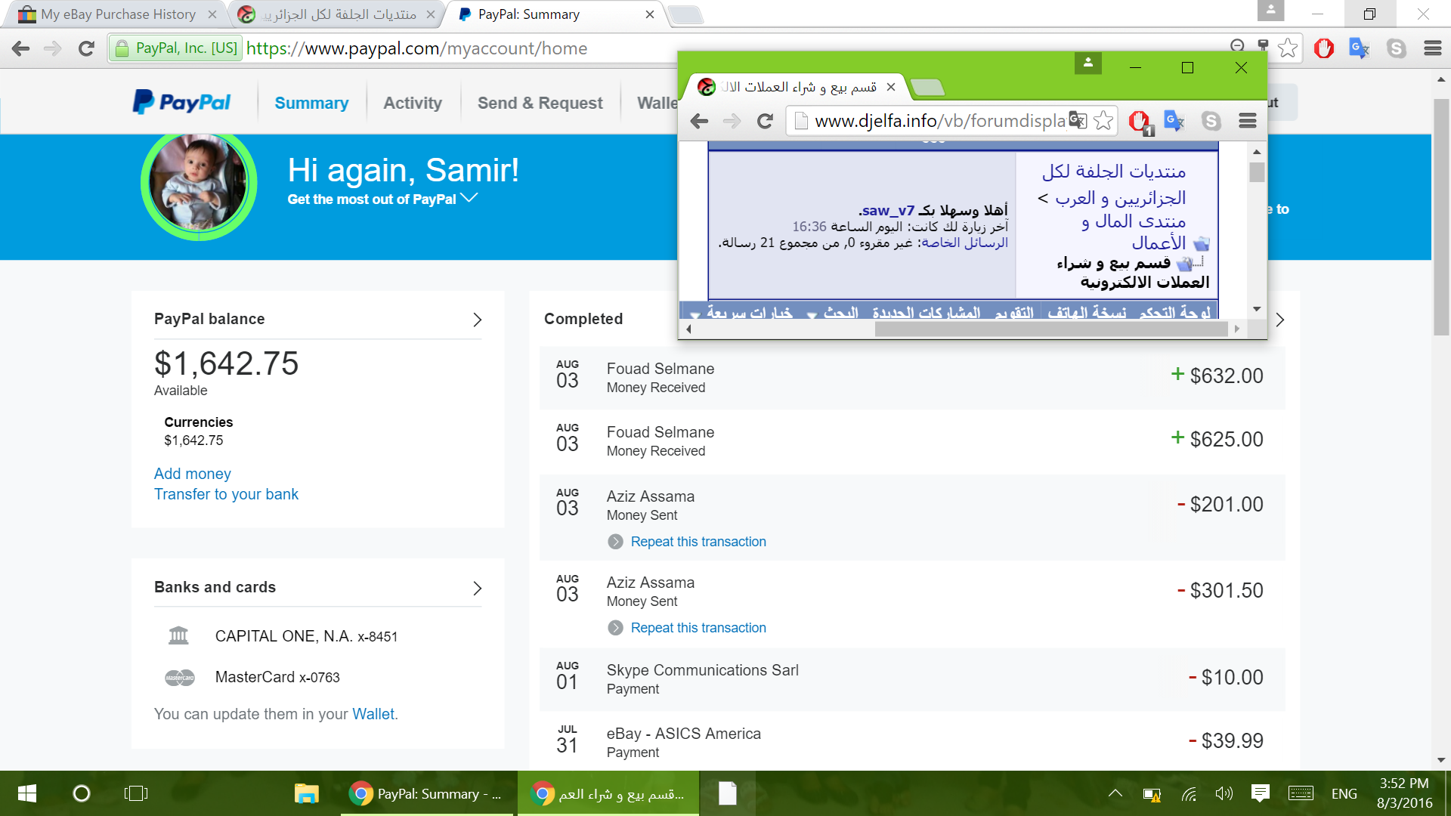The image size is (1451, 816).
Task: Open Chrome menu in djelfa forum window
Action: [1248, 121]
